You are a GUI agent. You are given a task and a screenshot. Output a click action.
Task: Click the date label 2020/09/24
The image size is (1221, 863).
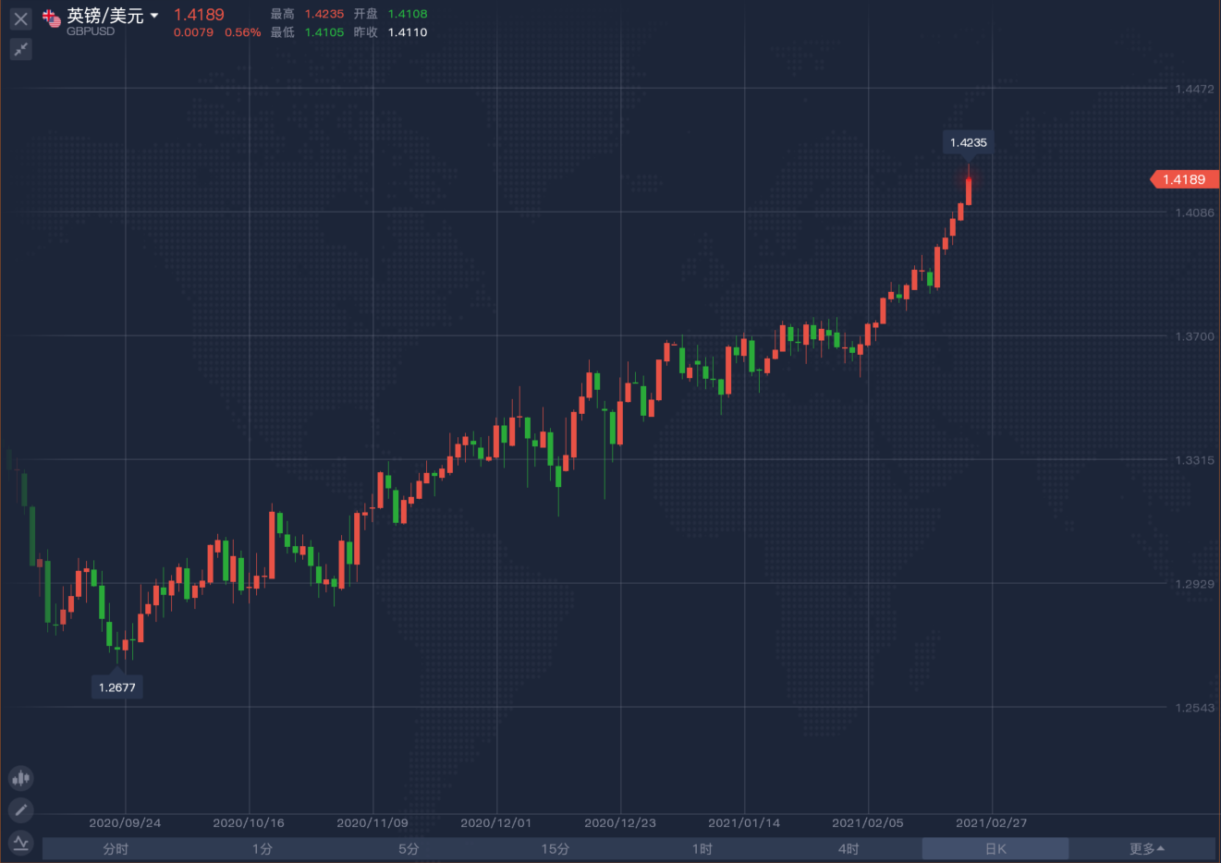[x=125, y=822]
